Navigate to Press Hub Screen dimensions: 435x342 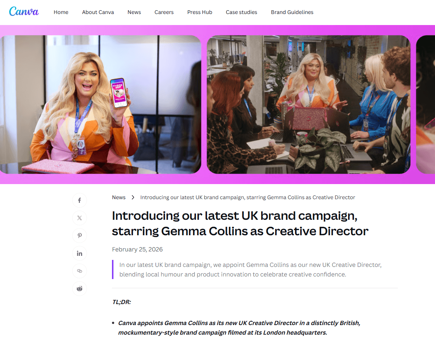pyautogui.click(x=200, y=12)
